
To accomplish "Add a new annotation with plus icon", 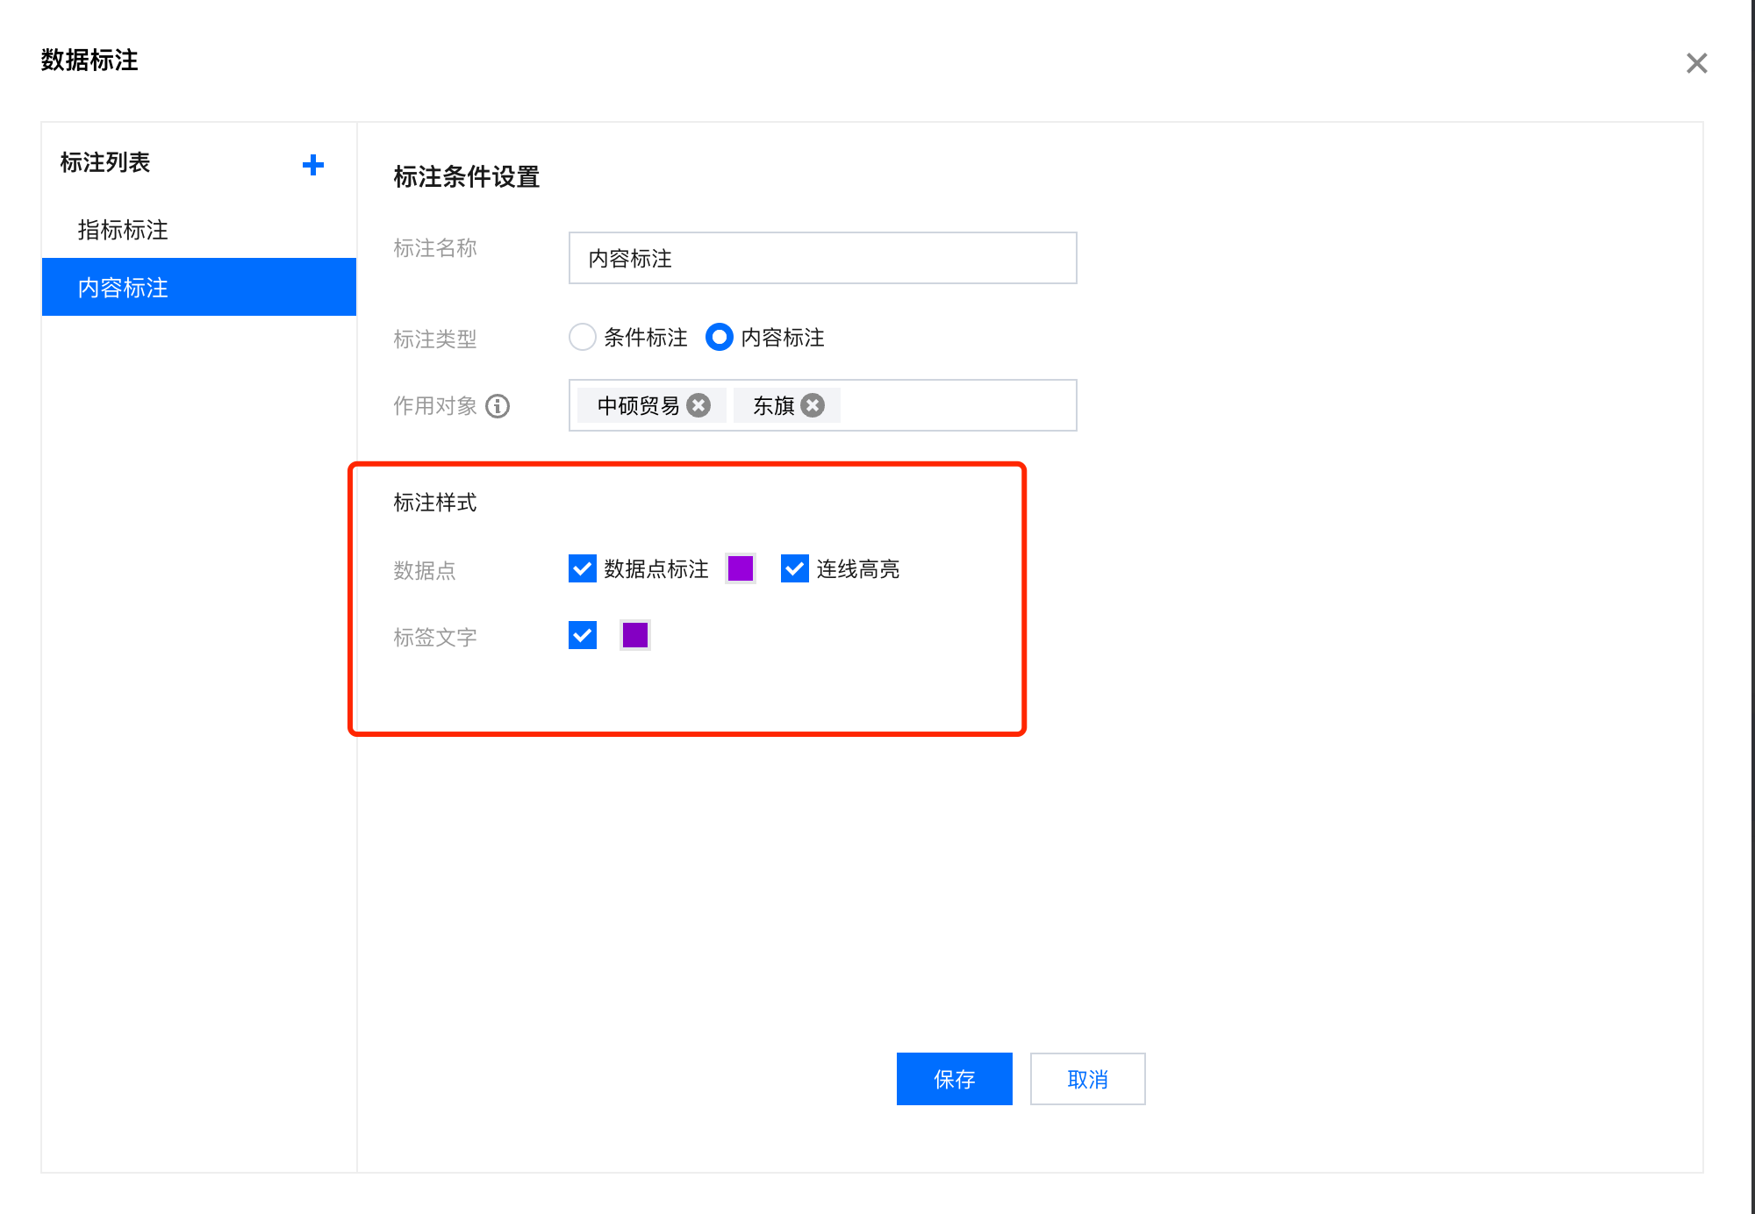I will pyautogui.click(x=313, y=165).
